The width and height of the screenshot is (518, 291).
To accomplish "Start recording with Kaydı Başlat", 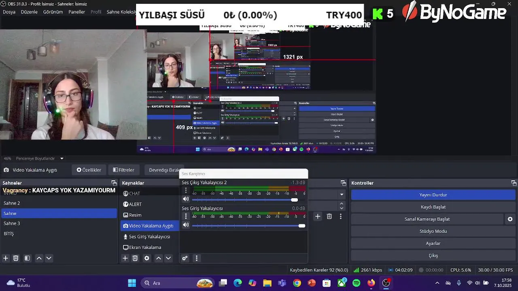I will 433,207.
